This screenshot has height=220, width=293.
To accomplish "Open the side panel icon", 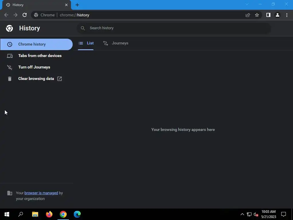I will 268,15.
